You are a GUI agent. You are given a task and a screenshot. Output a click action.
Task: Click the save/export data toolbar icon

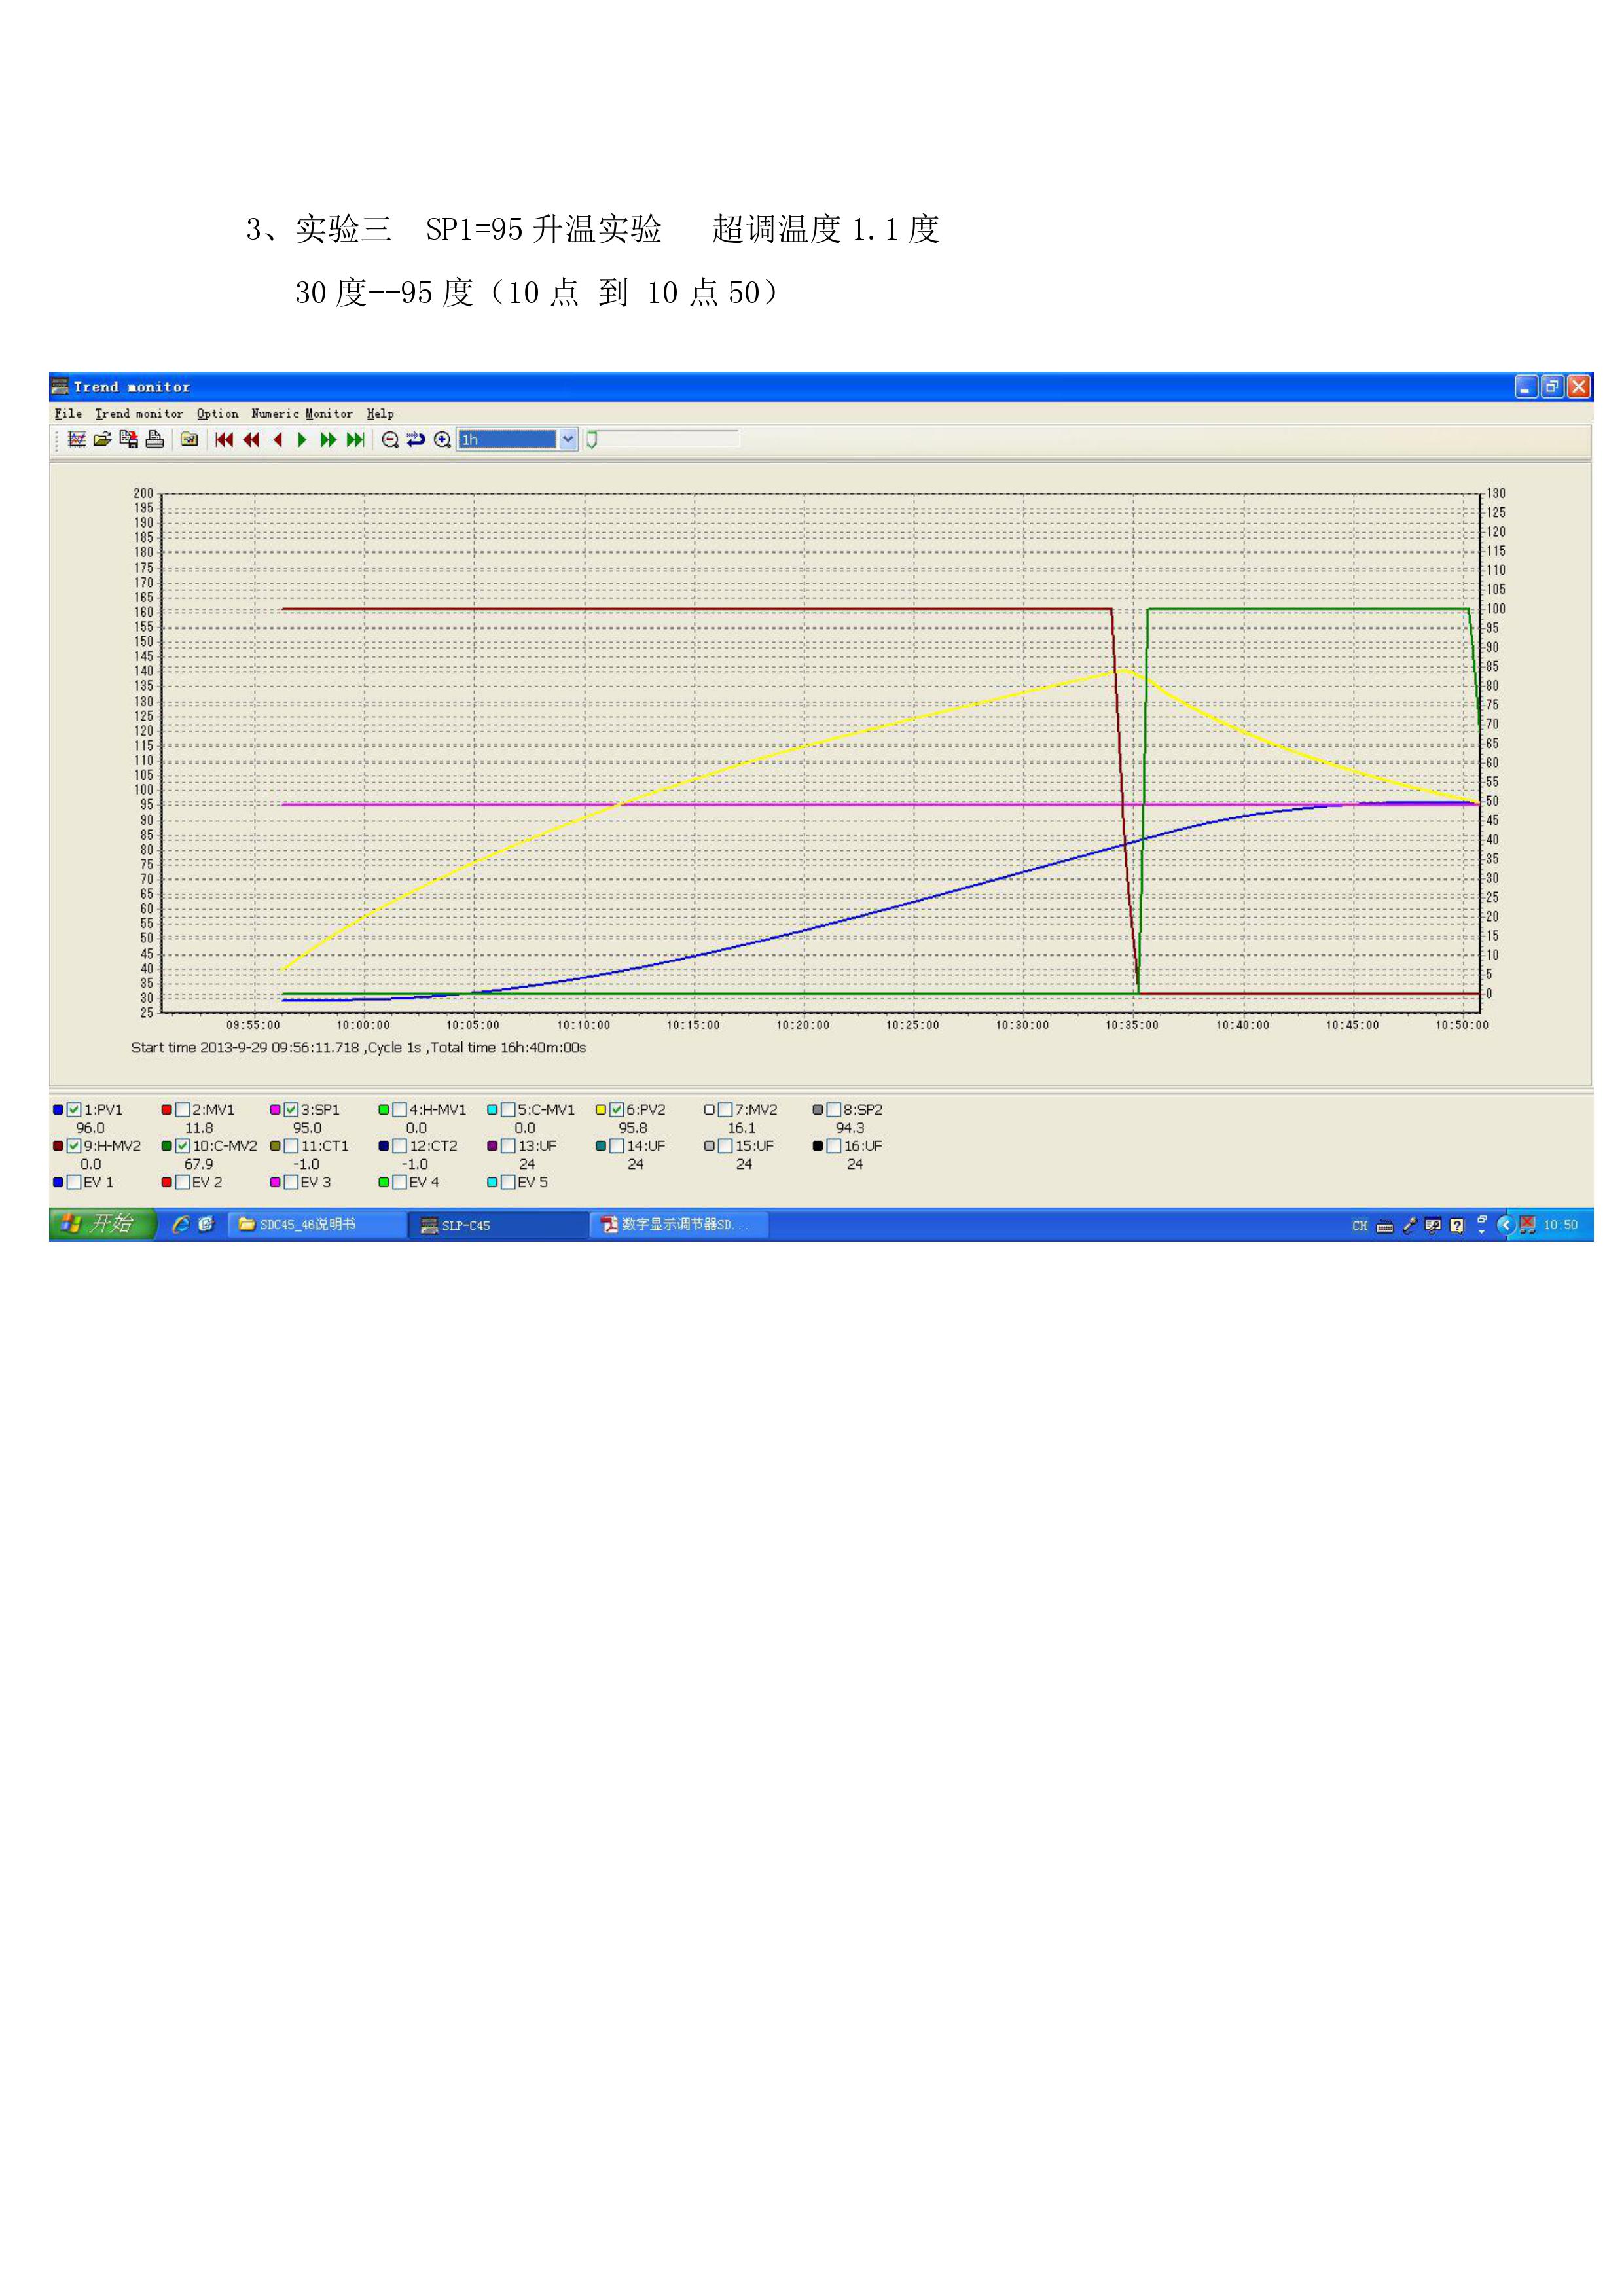(128, 440)
